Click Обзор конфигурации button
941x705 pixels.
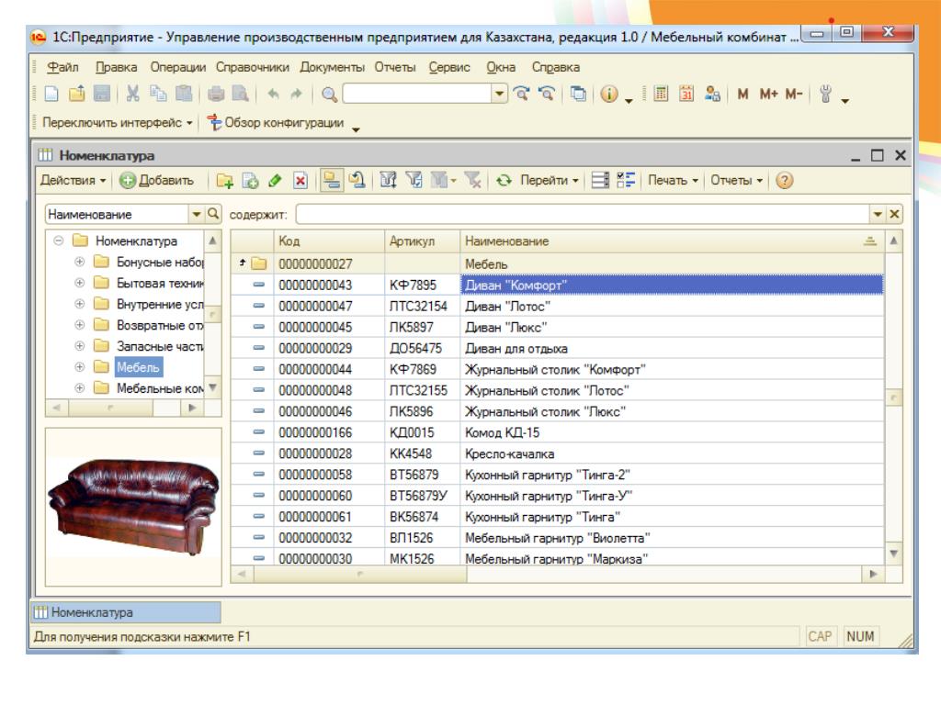(276, 123)
